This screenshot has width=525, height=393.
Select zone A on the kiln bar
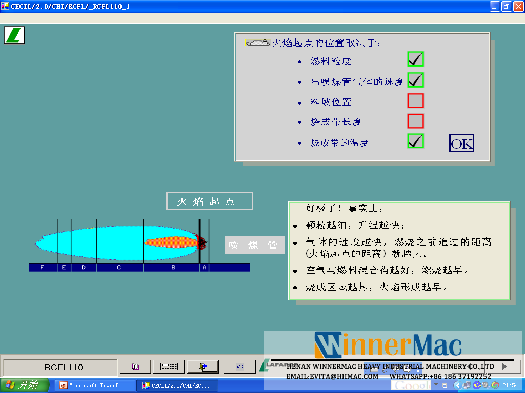(204, 267)
